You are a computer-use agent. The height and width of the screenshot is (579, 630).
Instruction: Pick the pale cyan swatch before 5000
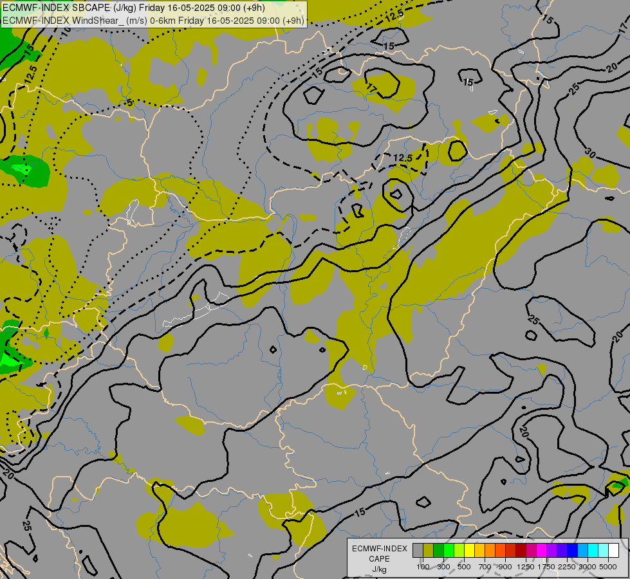point(604,551)
